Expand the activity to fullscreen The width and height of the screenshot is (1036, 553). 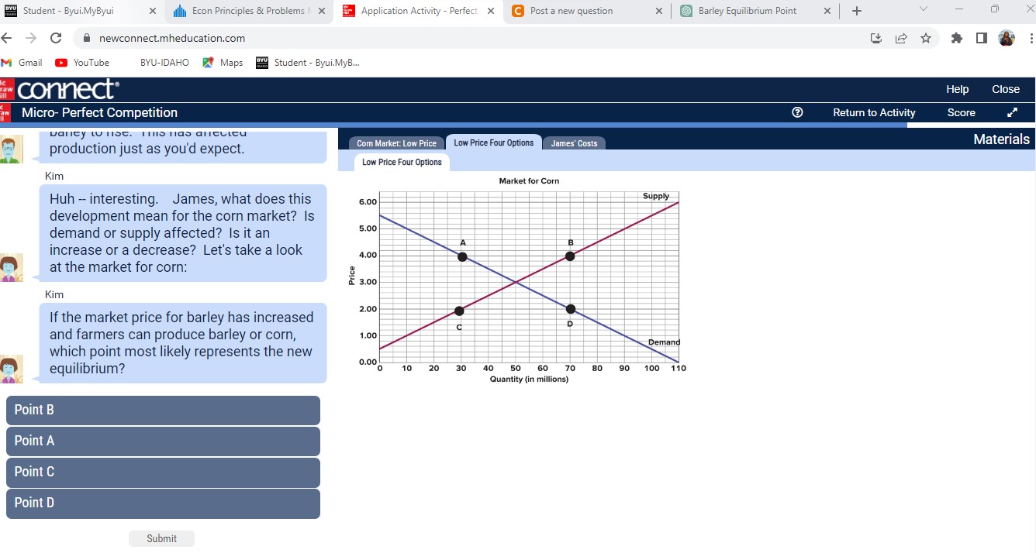(x=1011, y=112)
